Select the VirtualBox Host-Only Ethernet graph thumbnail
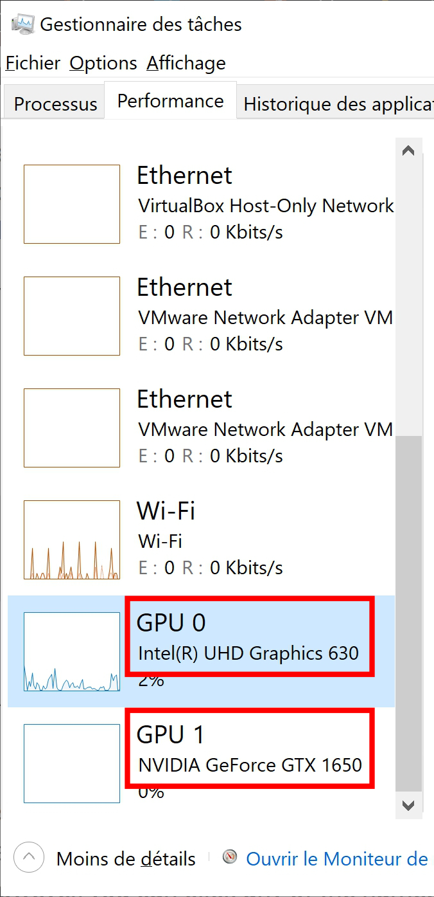Screen dimensions: 434x897 (x=72, y=204)
